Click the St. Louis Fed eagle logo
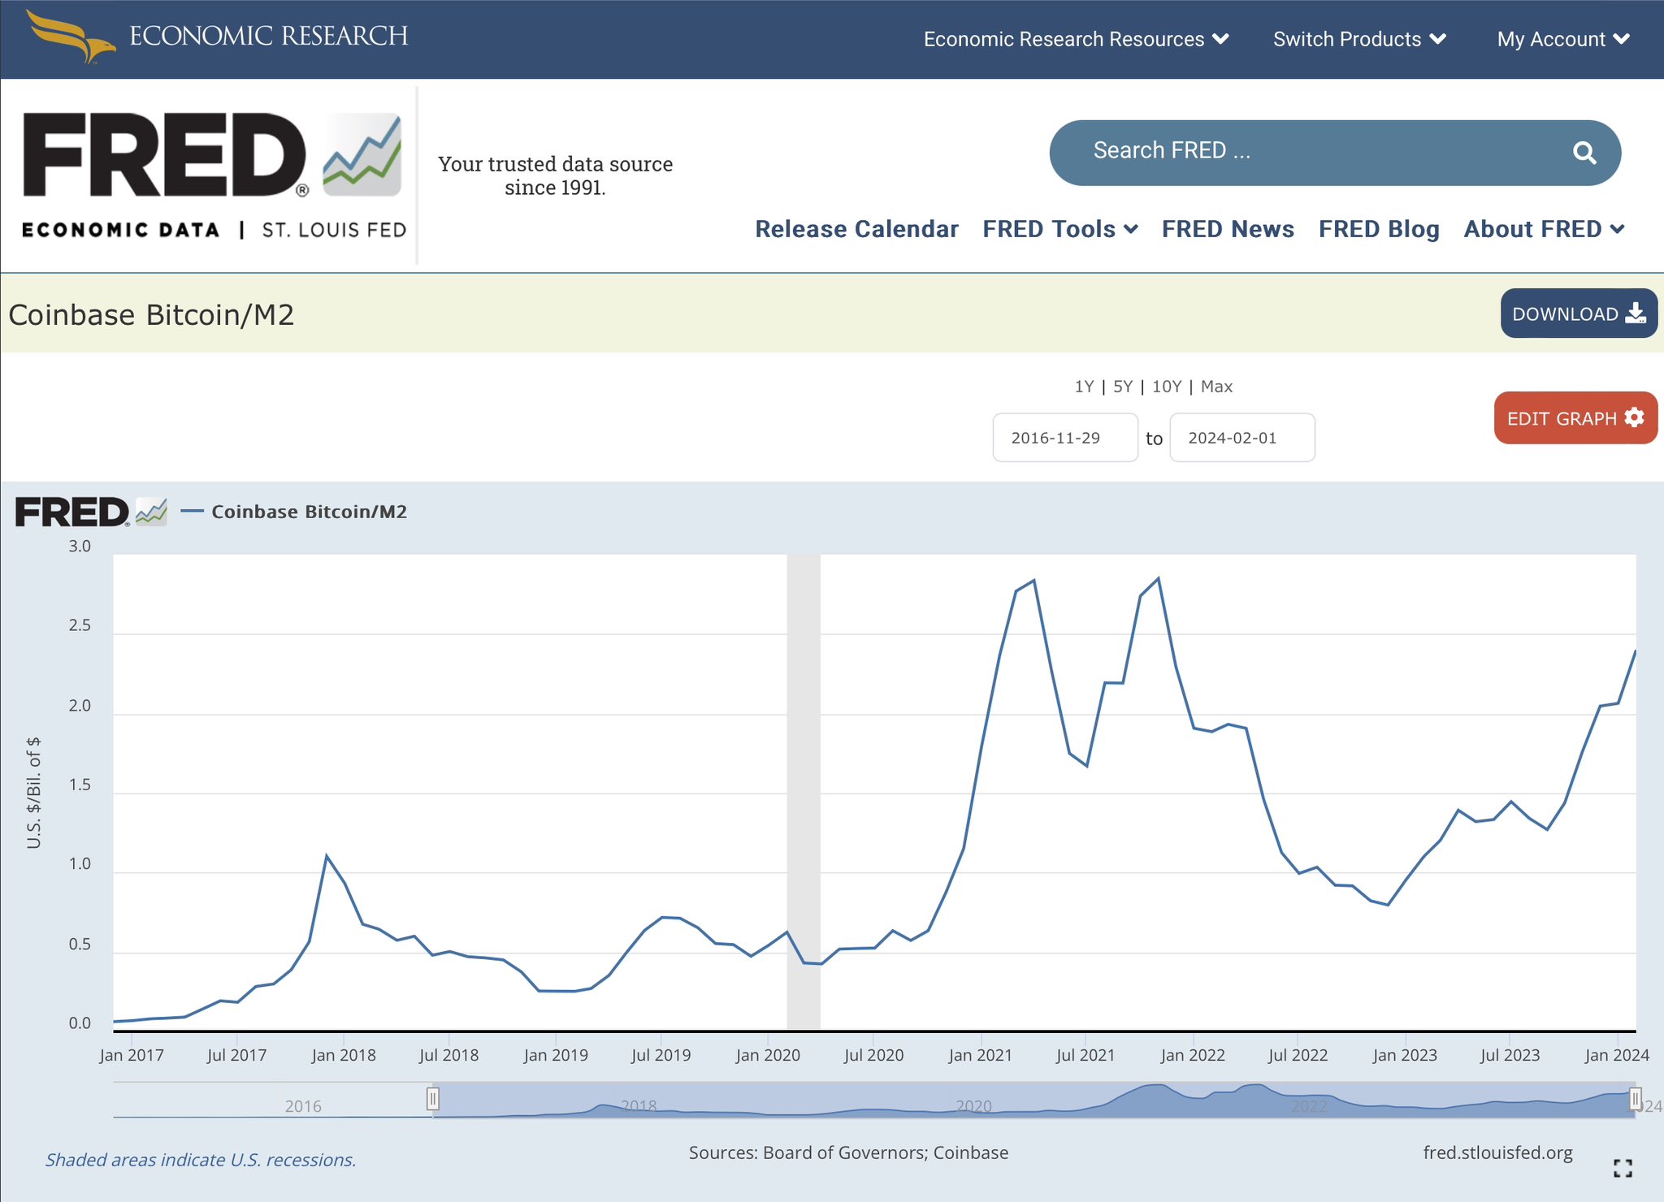The height and width of the screenshot is (1202, 1664). pos(71,37)
